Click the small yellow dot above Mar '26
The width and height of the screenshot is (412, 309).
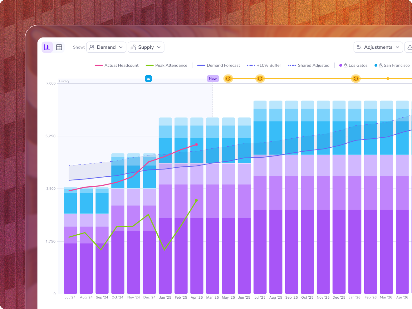click(388, 79)
